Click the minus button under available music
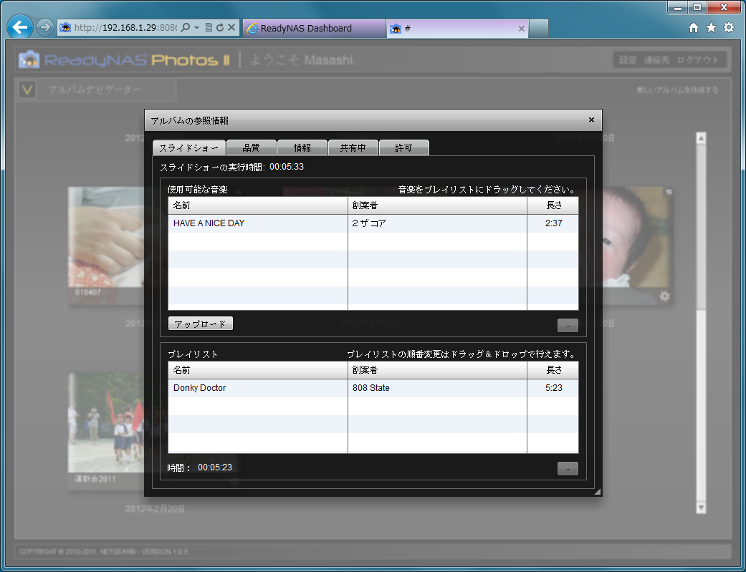 pos(568,326)
